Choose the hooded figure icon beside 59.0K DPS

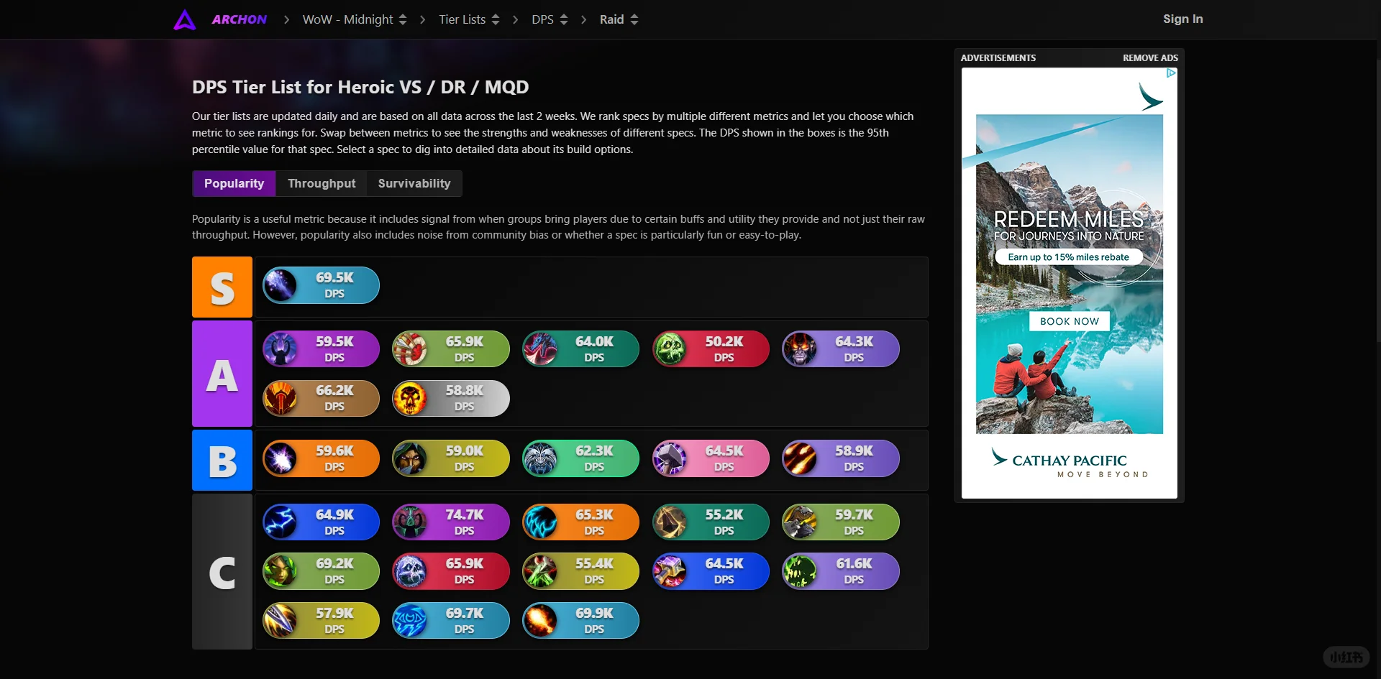tap(410, 458)
